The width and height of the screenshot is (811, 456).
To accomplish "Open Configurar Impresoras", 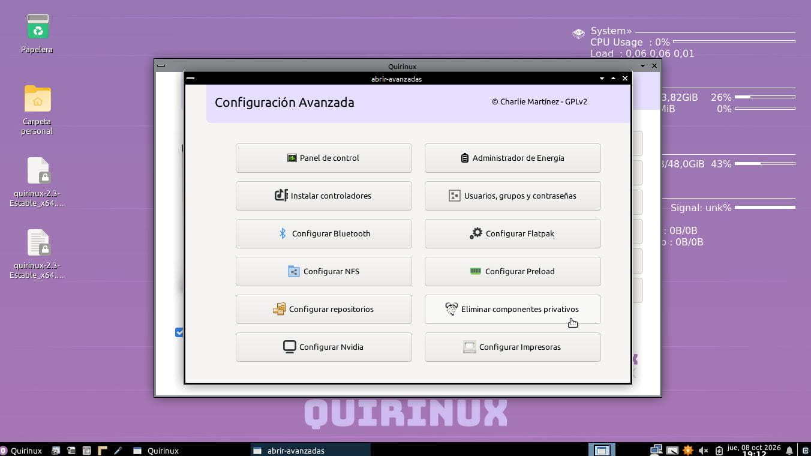I will (x=512, y=347).
